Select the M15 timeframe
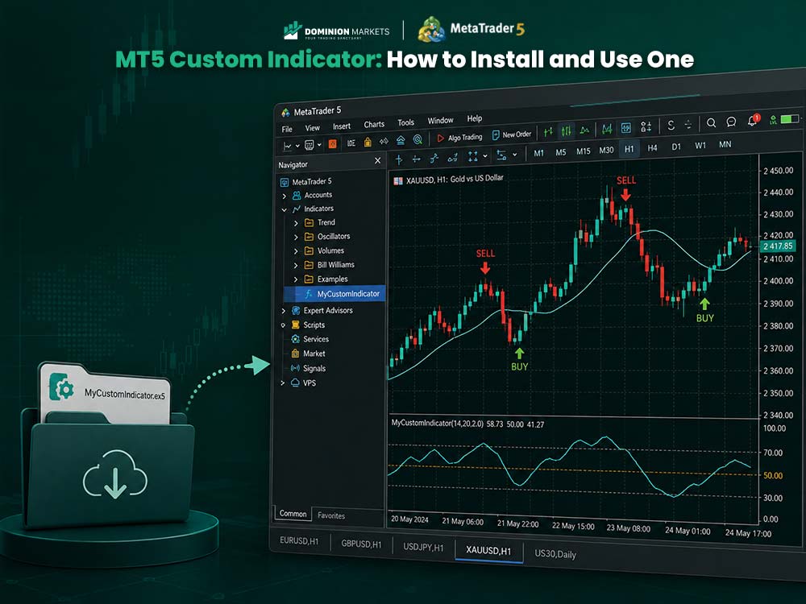Screen dimensions: 806x604 click(584, 151)
